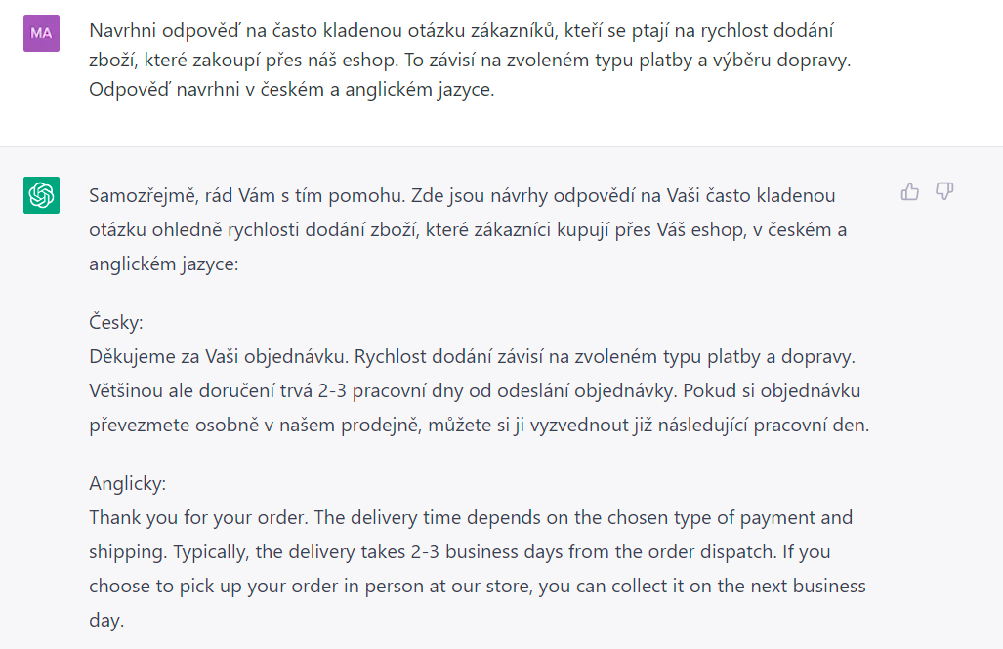Click the divider line between the two messages
Viewport: 1003px width, 649px height.
point(502,147)
